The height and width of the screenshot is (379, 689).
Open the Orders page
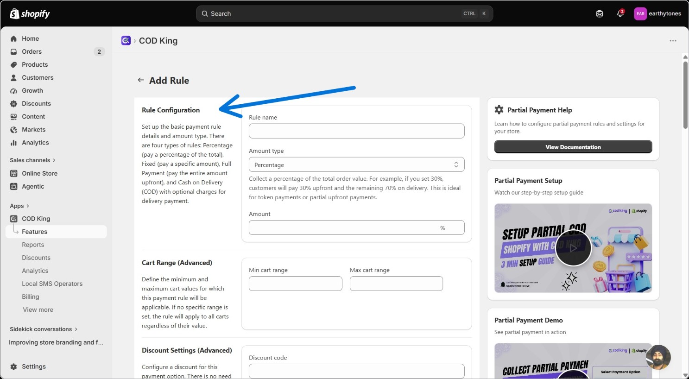tap(32, 51)
